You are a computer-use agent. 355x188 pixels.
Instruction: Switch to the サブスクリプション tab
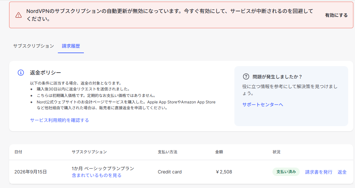[x=33, y=46]
